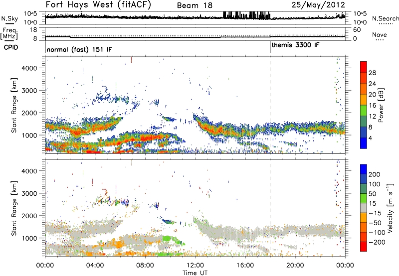Click the blue bottom swatch of Power colorbar

[x=364, y=143]
